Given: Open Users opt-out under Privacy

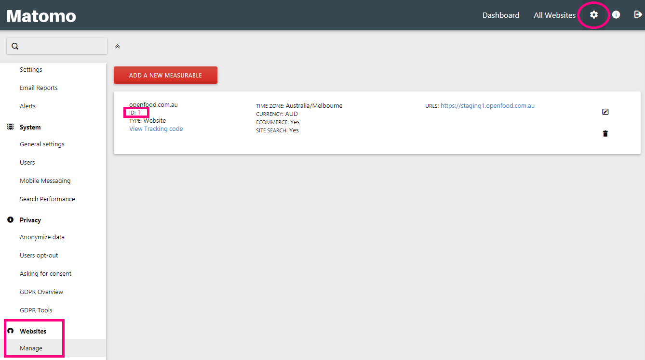Looking at the screenshot, I should (39, 255).
